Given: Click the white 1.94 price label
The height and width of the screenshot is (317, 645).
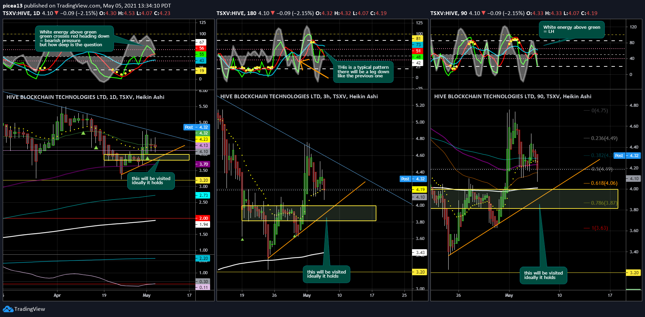Looking at the screenshot, I should tap(202, 225).
